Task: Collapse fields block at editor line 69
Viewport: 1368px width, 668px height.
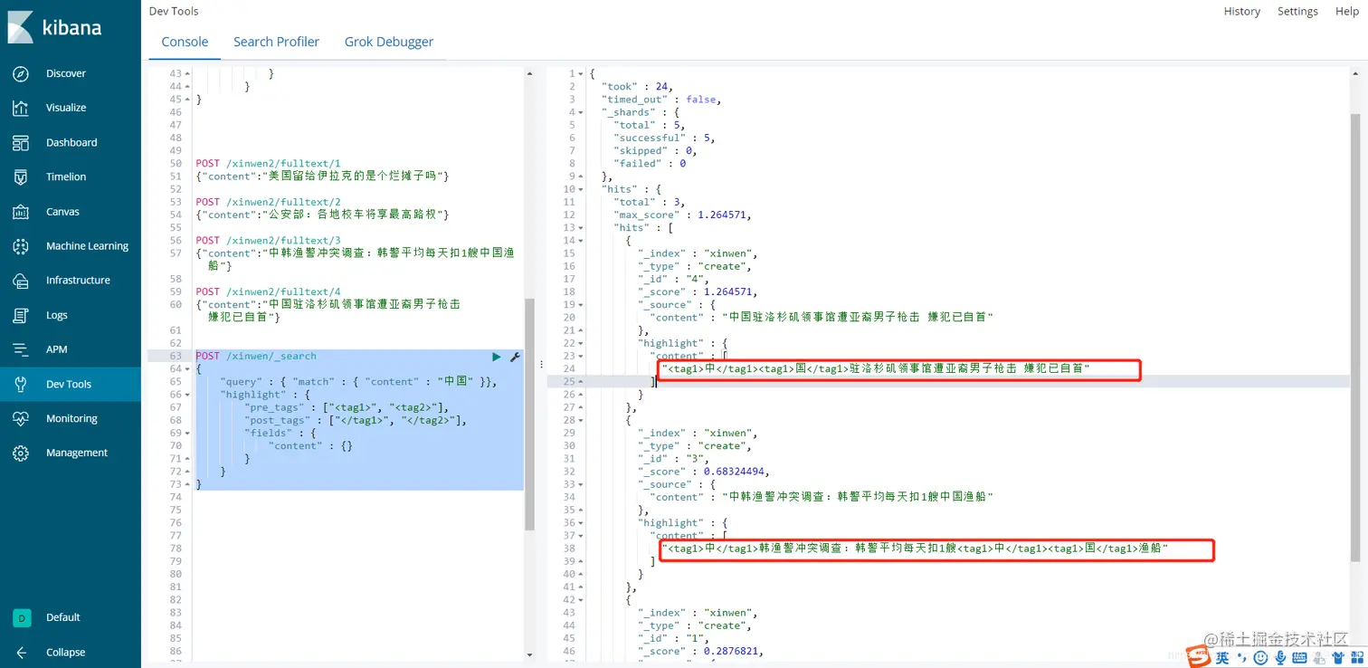Action: coord(186,434)
